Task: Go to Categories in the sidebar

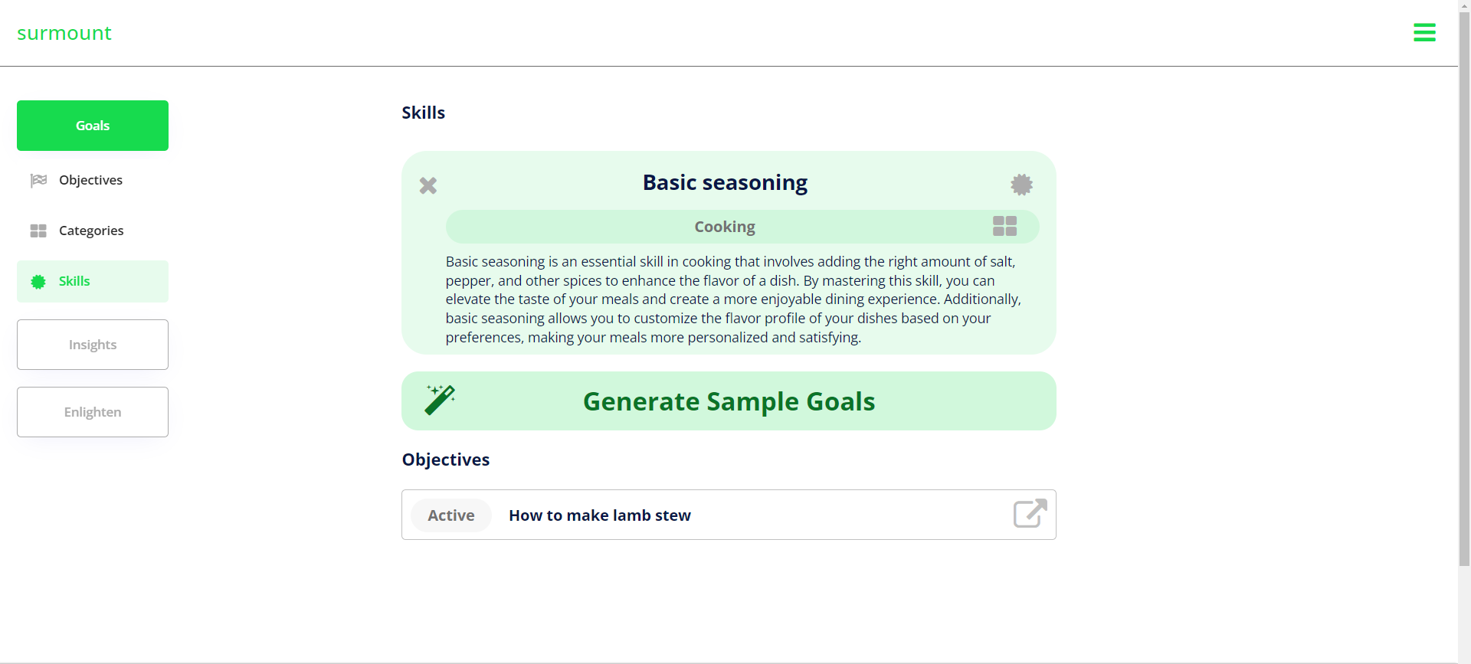Action: (x=93, y=231)
